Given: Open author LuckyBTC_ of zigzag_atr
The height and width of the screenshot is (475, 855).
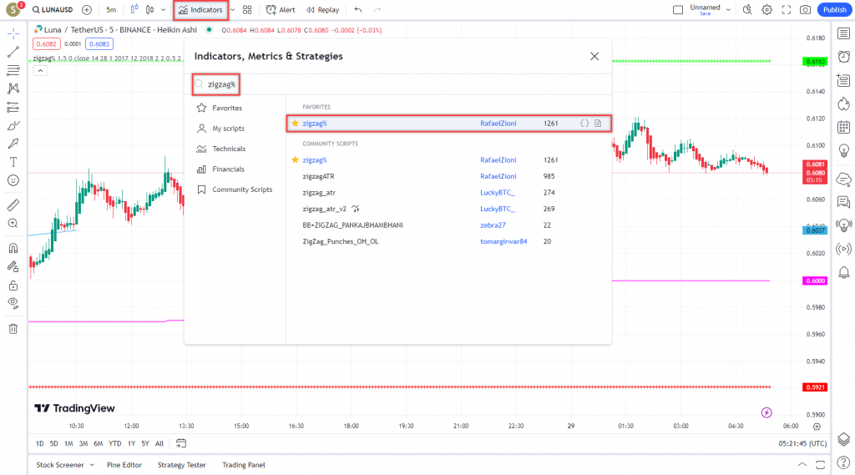Looking at the screenshot, I should pyautogui.click(x=498, y=193).
